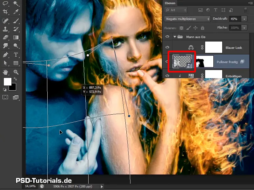The width and height of the screenshot is (254, 190).
Task: Select the Zoom tool
Action: click(16, 72)
